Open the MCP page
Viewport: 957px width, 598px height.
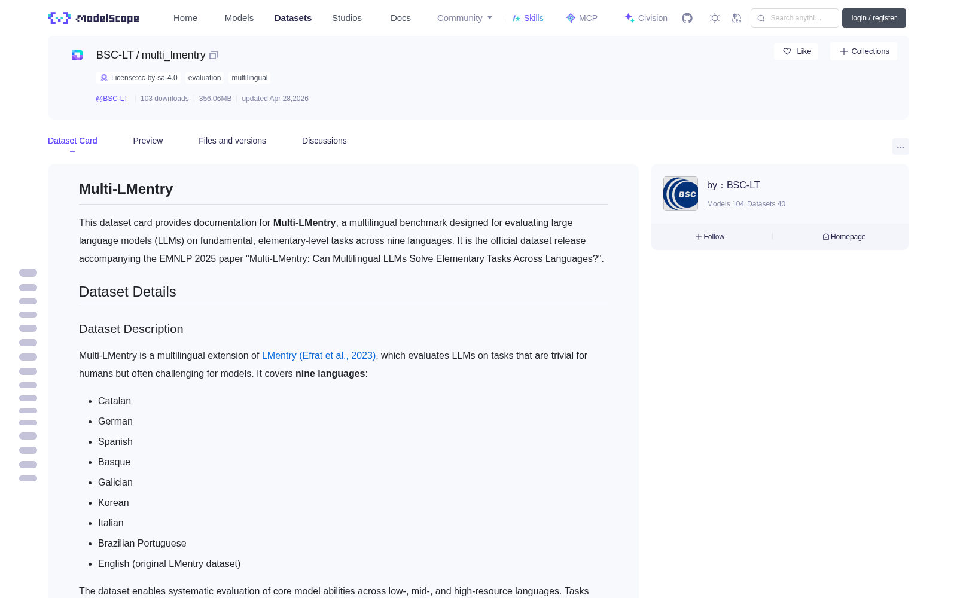click(x=582, y=18)
